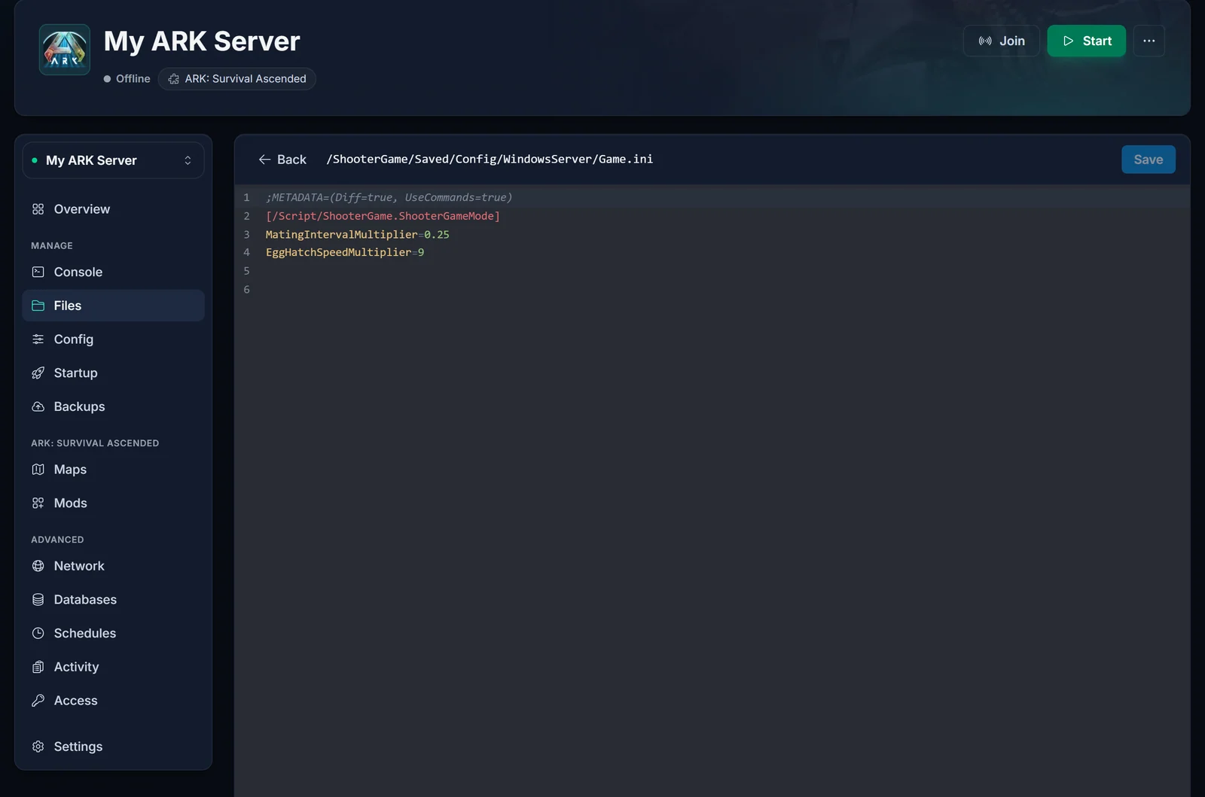1205x797 pixels.
Task: Click the Network globe icon
Action: click(38, 566)
